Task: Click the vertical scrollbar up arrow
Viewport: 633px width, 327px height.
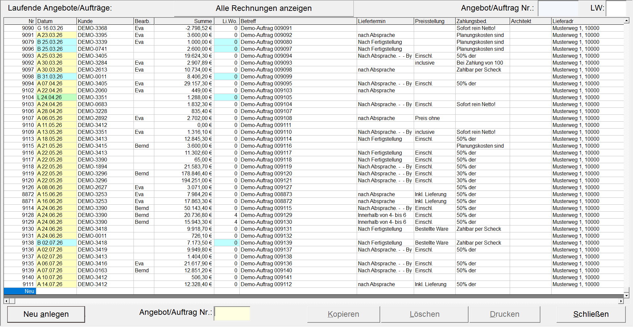Action: pyautogui.click(x=626, y=21)
